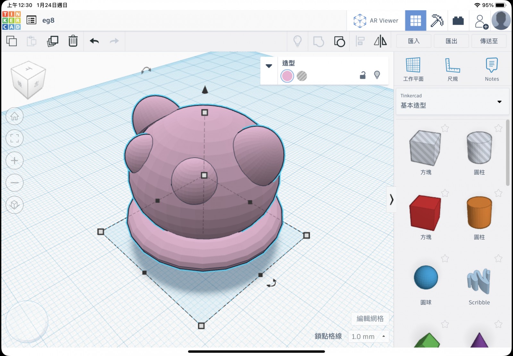Choose the striped hole swatch
Screen dimensions: 513x356
[302, 76]
